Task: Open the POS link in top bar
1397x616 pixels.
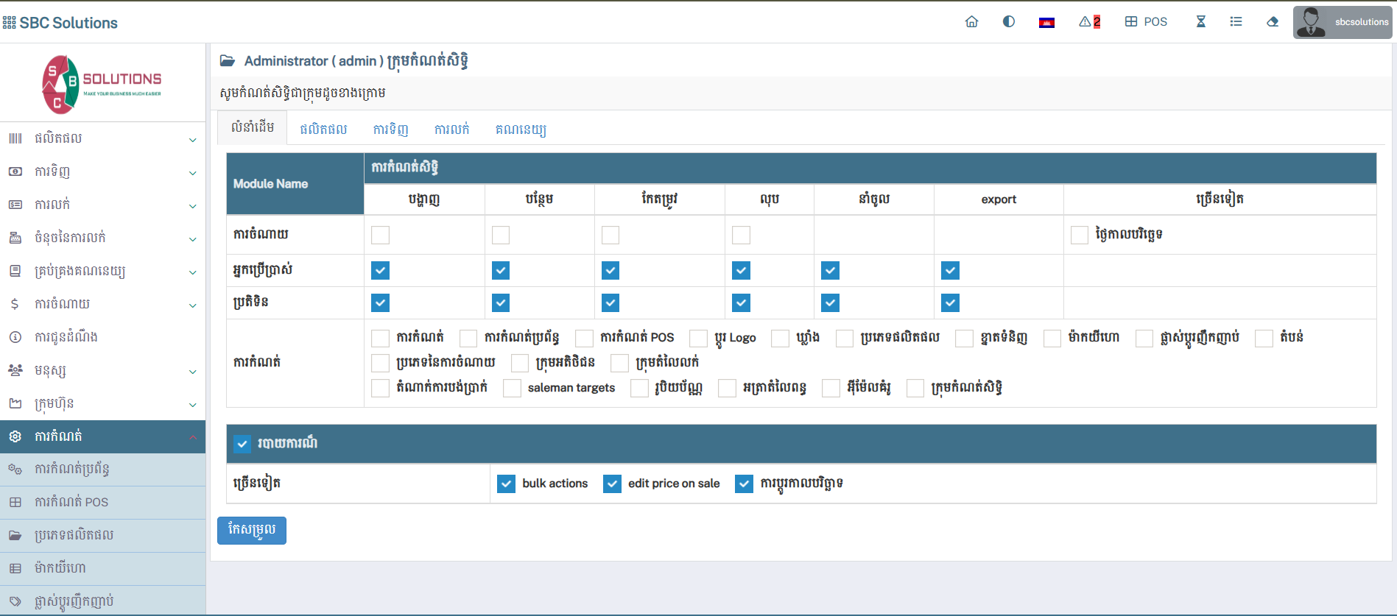Action: pos(1146,22)
